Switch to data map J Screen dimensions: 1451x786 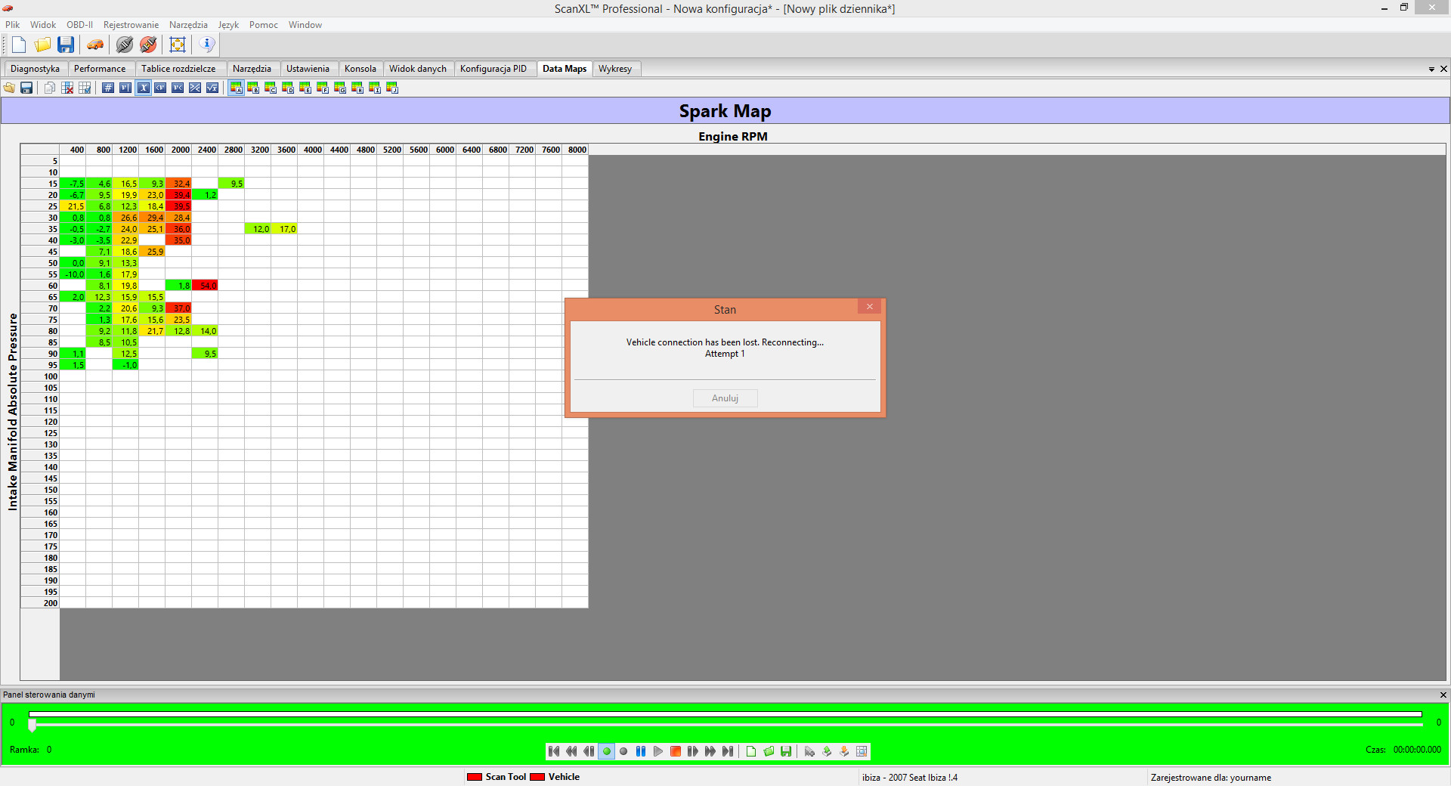pyautogui.click(x=392, y=88)
